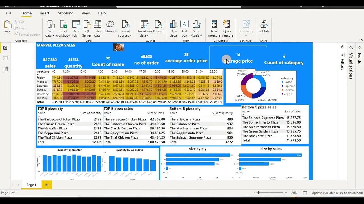Open the View ribbon tab
Image resolution: width=364 pixels, height=204 pixels.
pyautogui.click(x=86, y=13)
